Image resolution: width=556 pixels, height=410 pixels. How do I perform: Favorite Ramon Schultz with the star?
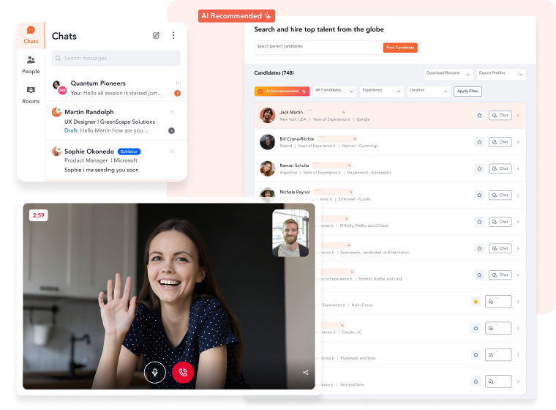tap(479, 168)
